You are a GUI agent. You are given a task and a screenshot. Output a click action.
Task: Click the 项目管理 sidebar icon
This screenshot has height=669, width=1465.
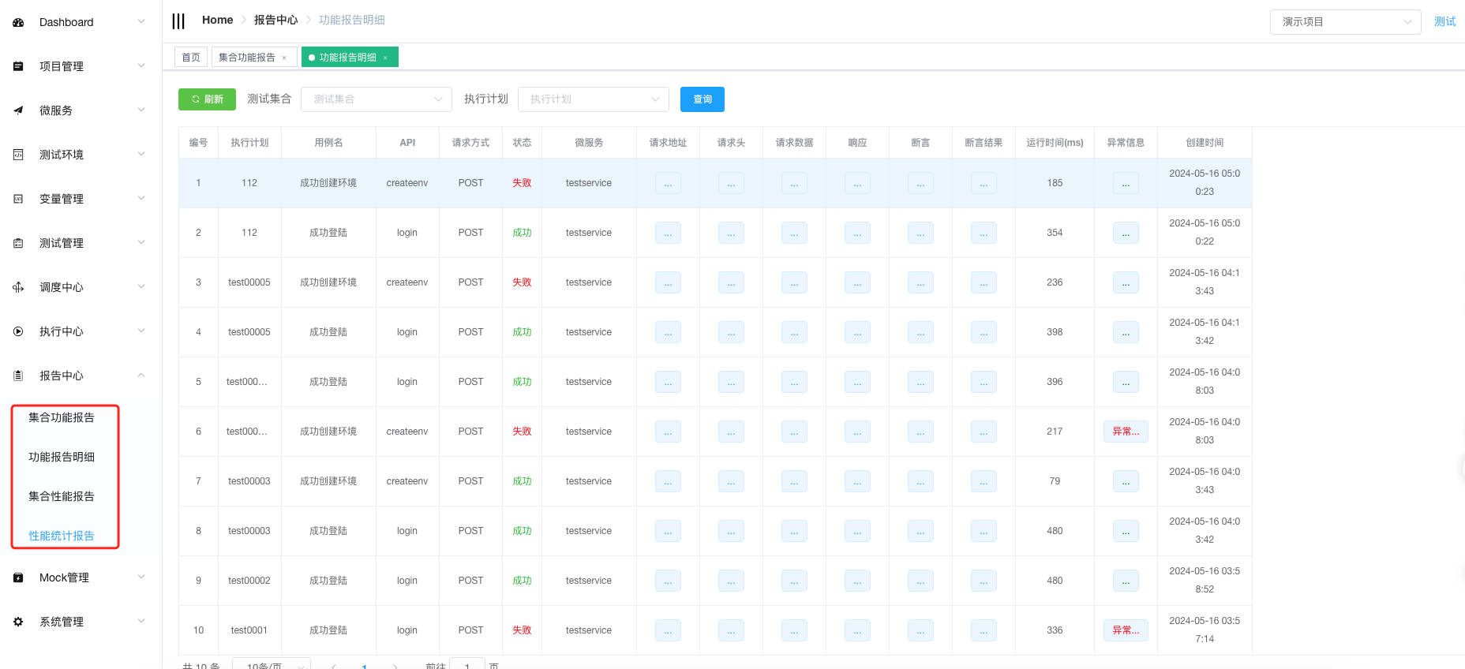(18, 66)
